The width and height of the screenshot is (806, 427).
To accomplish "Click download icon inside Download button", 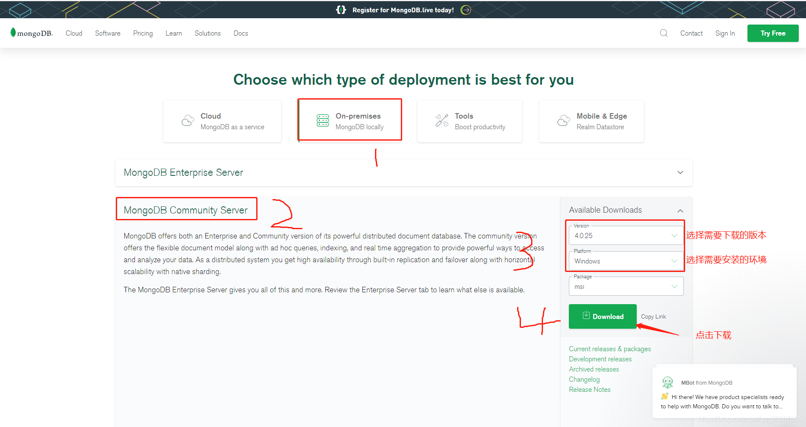I will tap(586, 315).
